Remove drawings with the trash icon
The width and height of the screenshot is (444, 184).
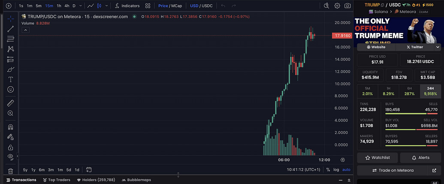[x=10, y=171]
